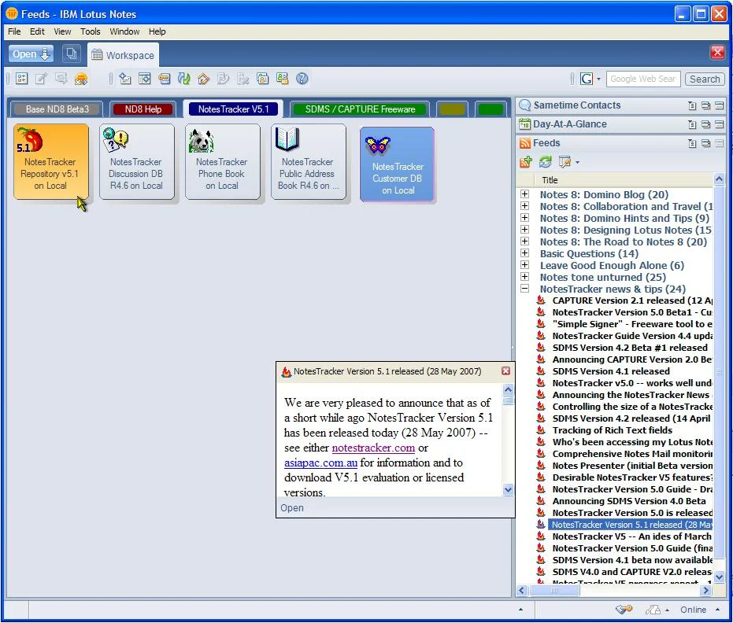This screenshot has height=623, width=733.
Task: Open the File menu
Action: pyautogui.click(x=14, y=31)
